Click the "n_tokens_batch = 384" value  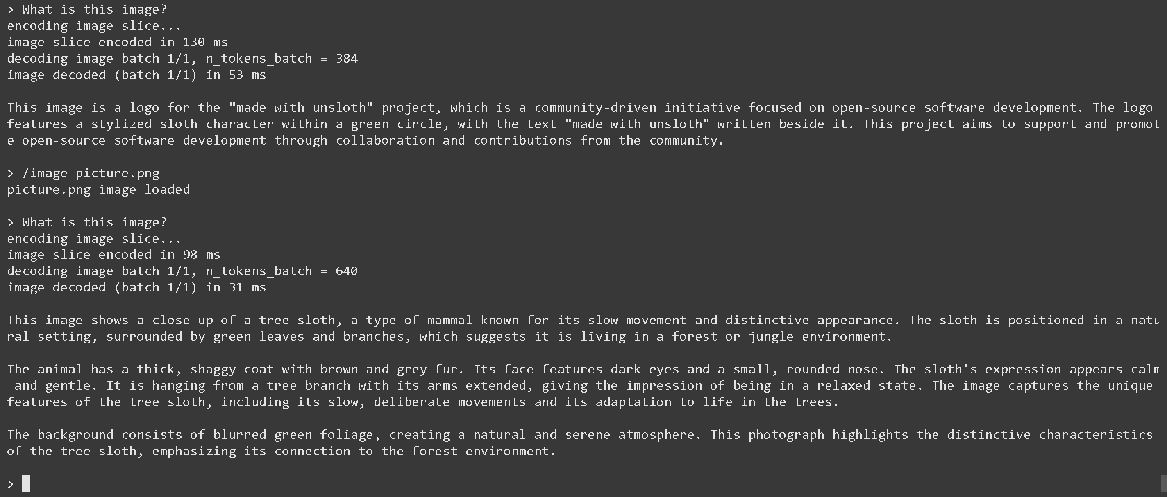point(282,59)
